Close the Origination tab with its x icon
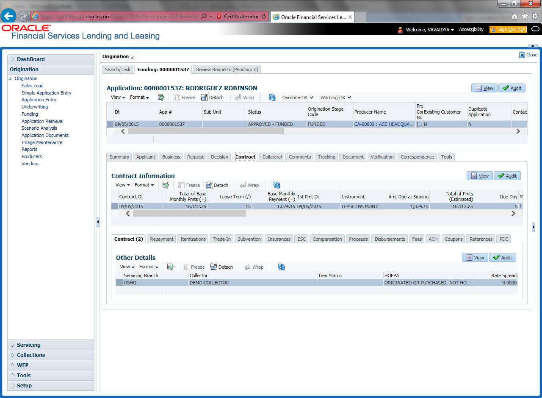The width and height of the screenshot is (542, 398). (132, 57)
